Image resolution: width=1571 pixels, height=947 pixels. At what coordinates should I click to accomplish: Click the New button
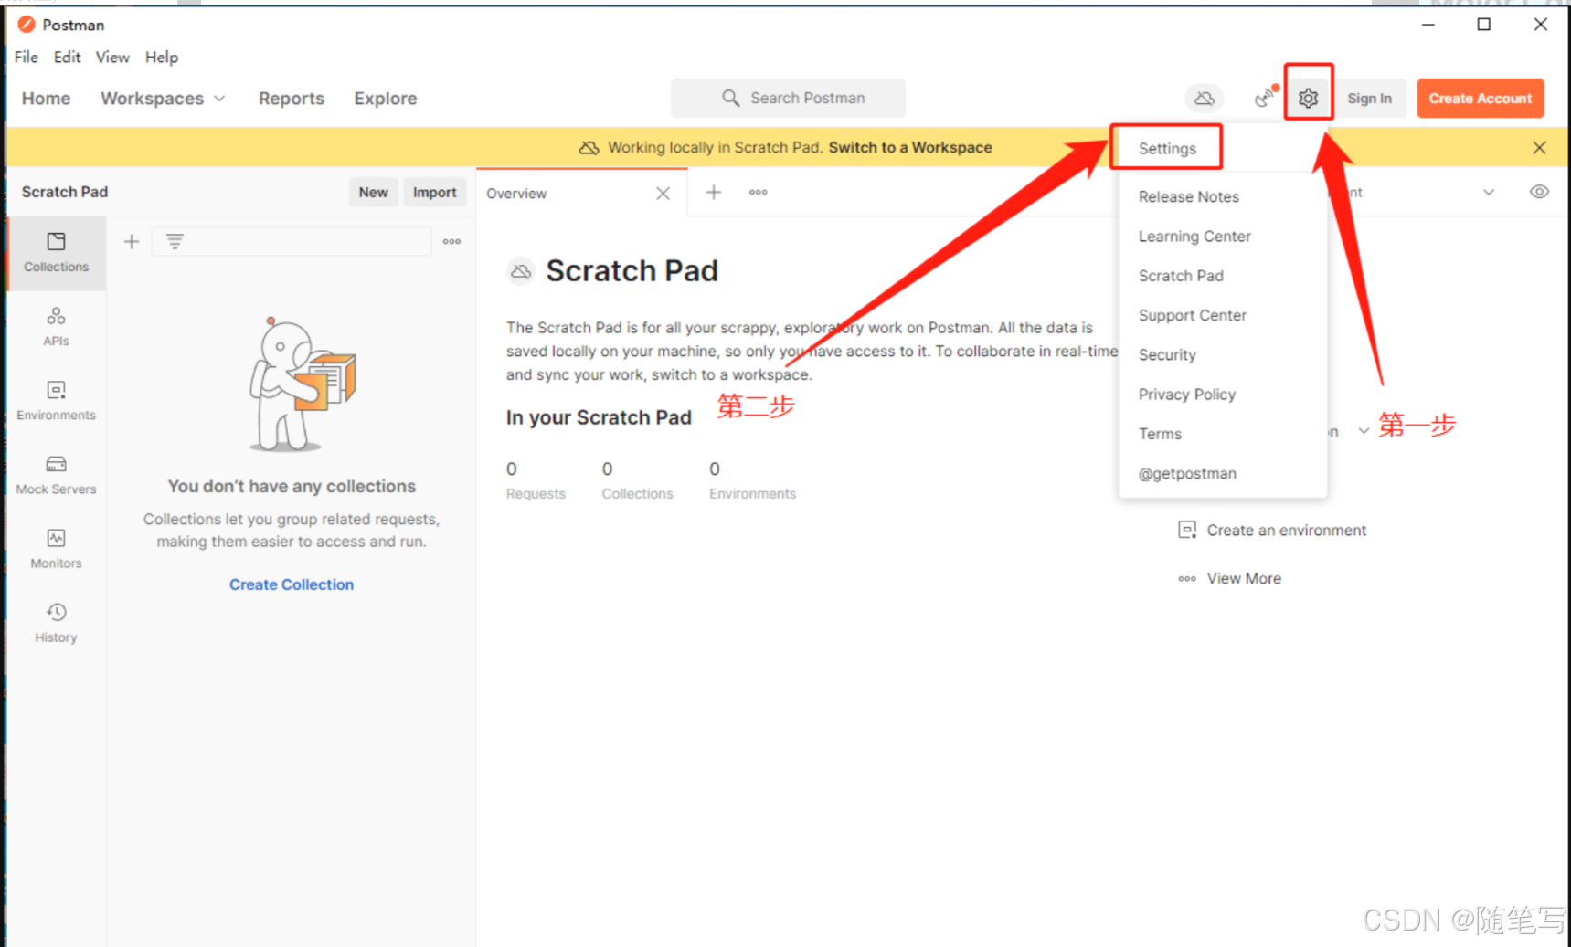pos(373,192)
